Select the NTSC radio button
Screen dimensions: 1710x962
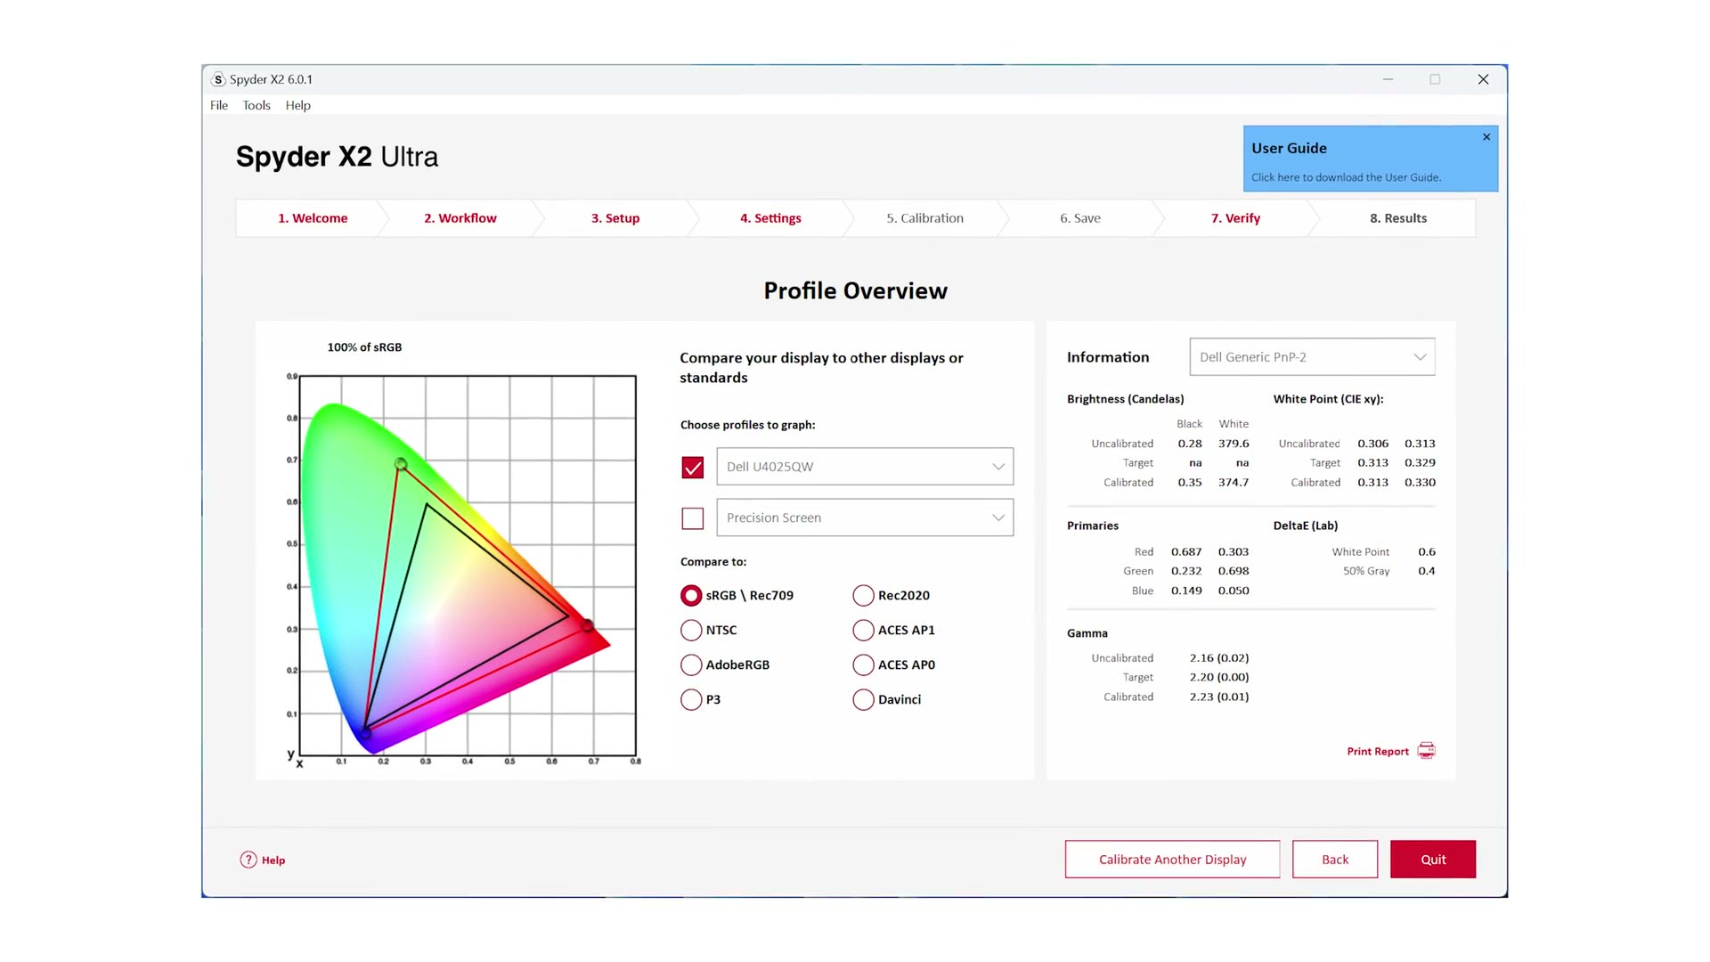click(691, 630)
